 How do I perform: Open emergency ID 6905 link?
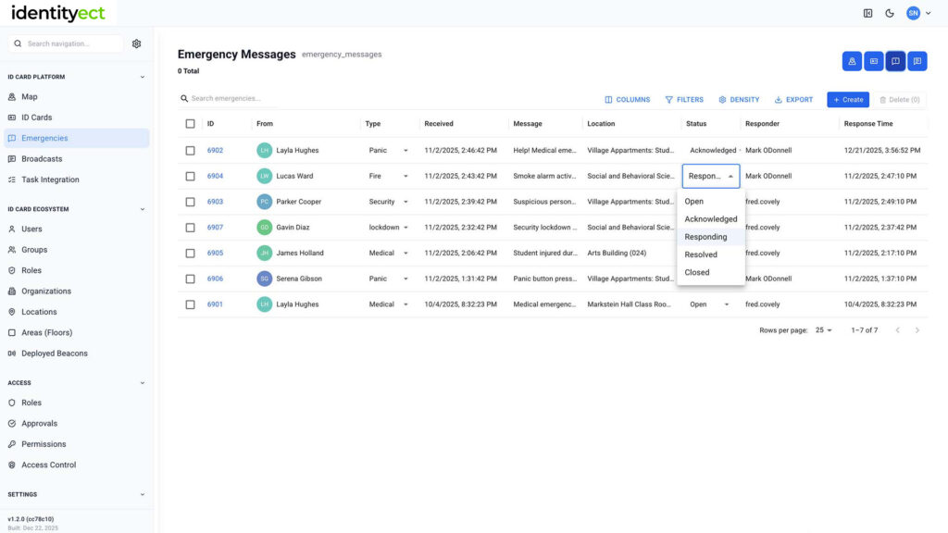point(215,253)
